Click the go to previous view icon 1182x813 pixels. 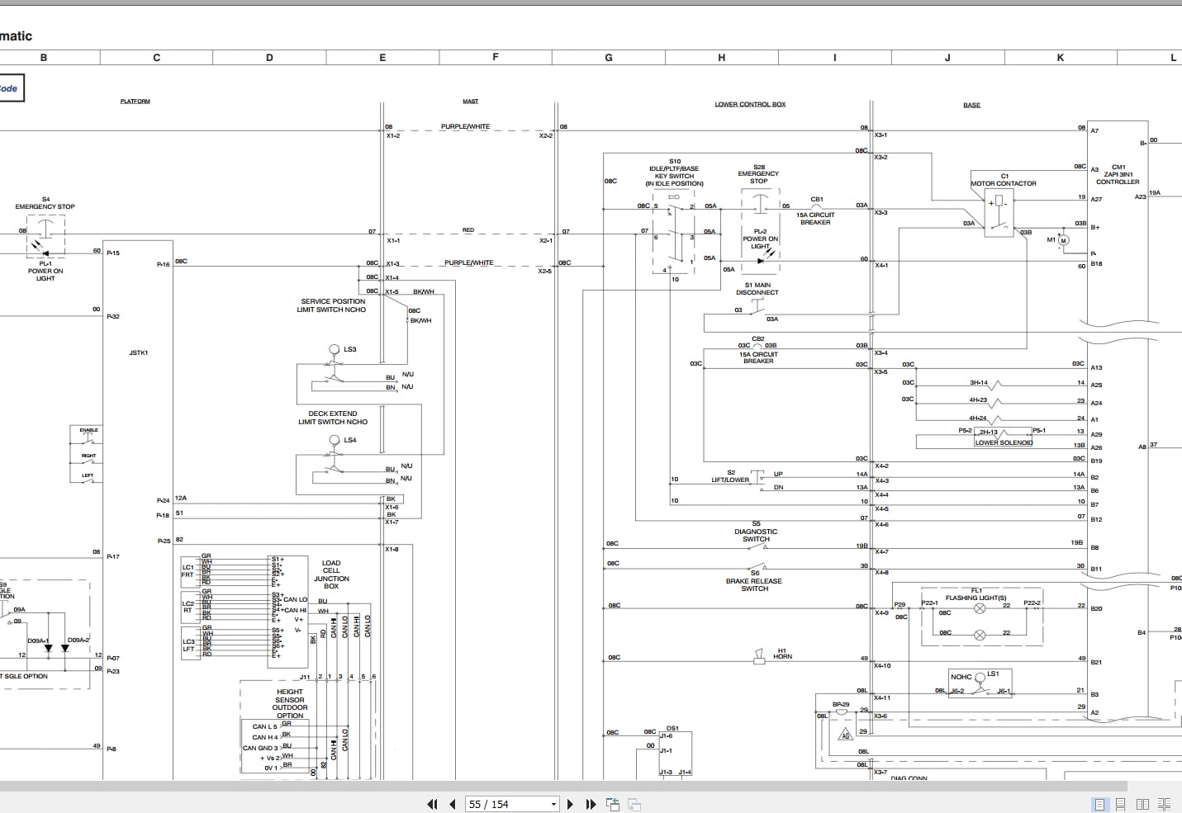click(613, 804)
